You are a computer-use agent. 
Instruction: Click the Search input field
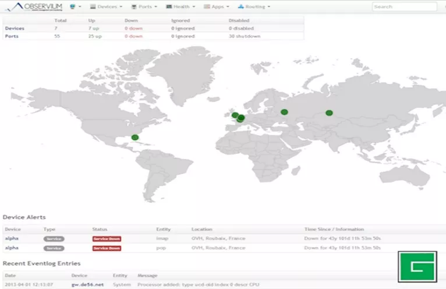pyautogui.click(x=404, y=7)
